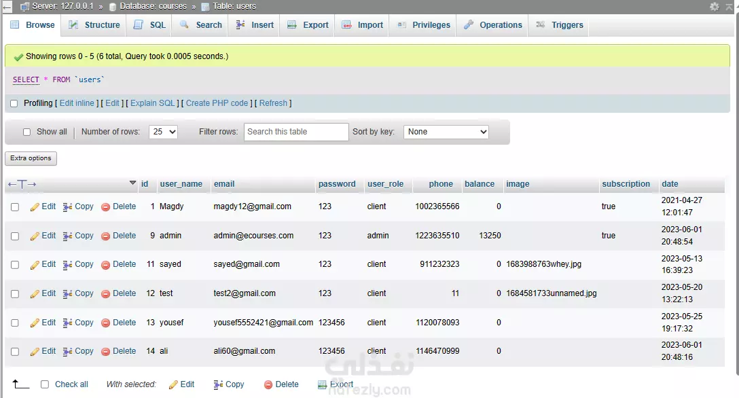Select the checkbox for test row
The width and height of the screenshot is (739, 398).
pos(15,294)
